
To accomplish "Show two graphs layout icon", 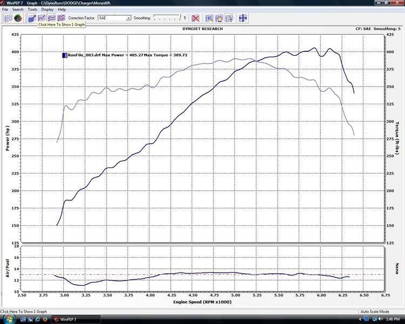I will [51, 18].
